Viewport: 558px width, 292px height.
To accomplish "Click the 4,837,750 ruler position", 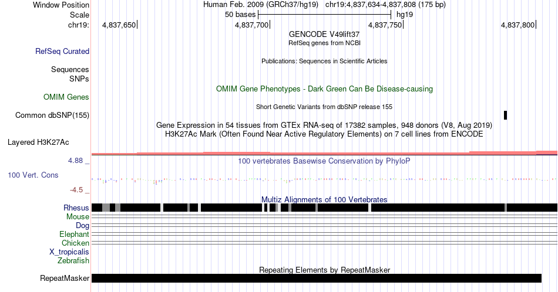I will [x=385, y=25].
